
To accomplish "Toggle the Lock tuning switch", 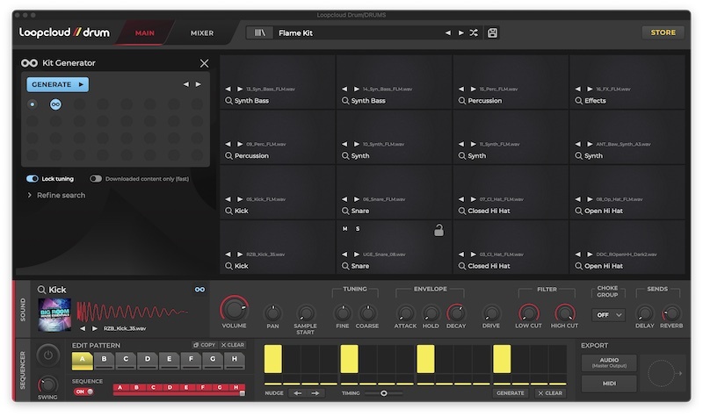I will pos(33,178).
